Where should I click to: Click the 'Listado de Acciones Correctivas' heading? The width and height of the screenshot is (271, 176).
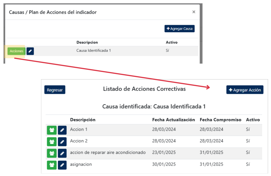coord(144,89)
